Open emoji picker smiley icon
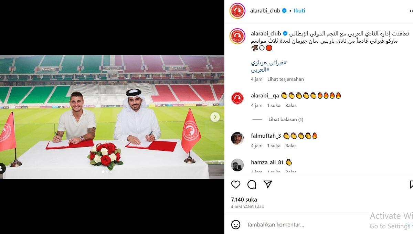This screenshot has height=234, width=413. 236,225
